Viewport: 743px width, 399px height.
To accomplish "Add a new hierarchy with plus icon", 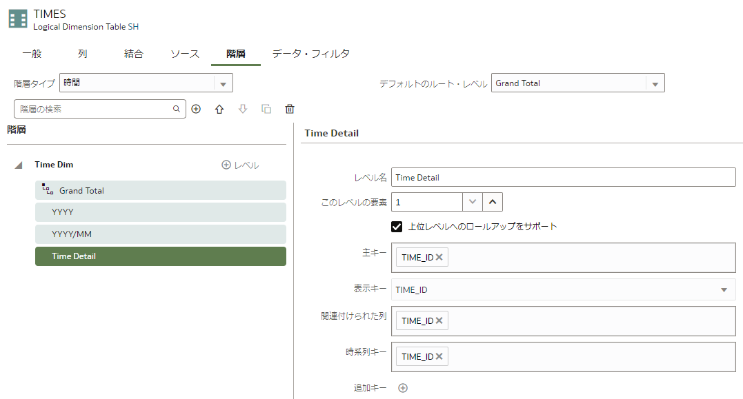I will [196, 110].
